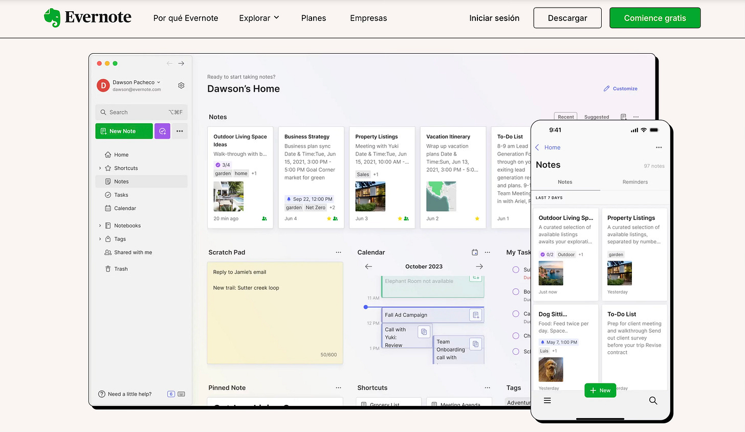Click Planes in the navigation bar
This screenshot has height=432, width=745.
click(314, 18)
